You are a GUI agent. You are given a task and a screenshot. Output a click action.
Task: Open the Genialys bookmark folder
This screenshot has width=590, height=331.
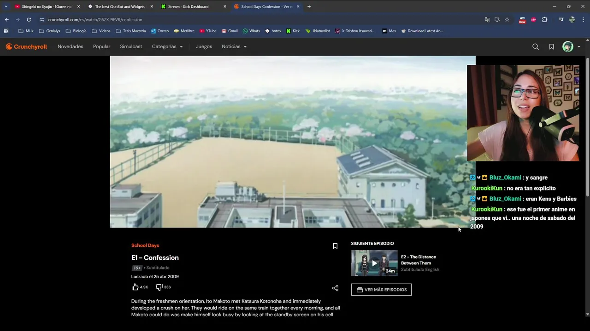click(x=50, y=31)
